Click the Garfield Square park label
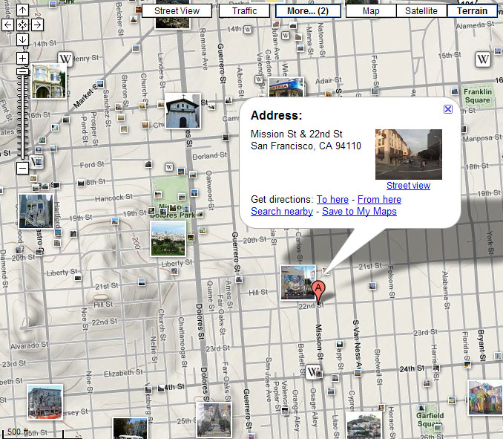 coord(430,420)
